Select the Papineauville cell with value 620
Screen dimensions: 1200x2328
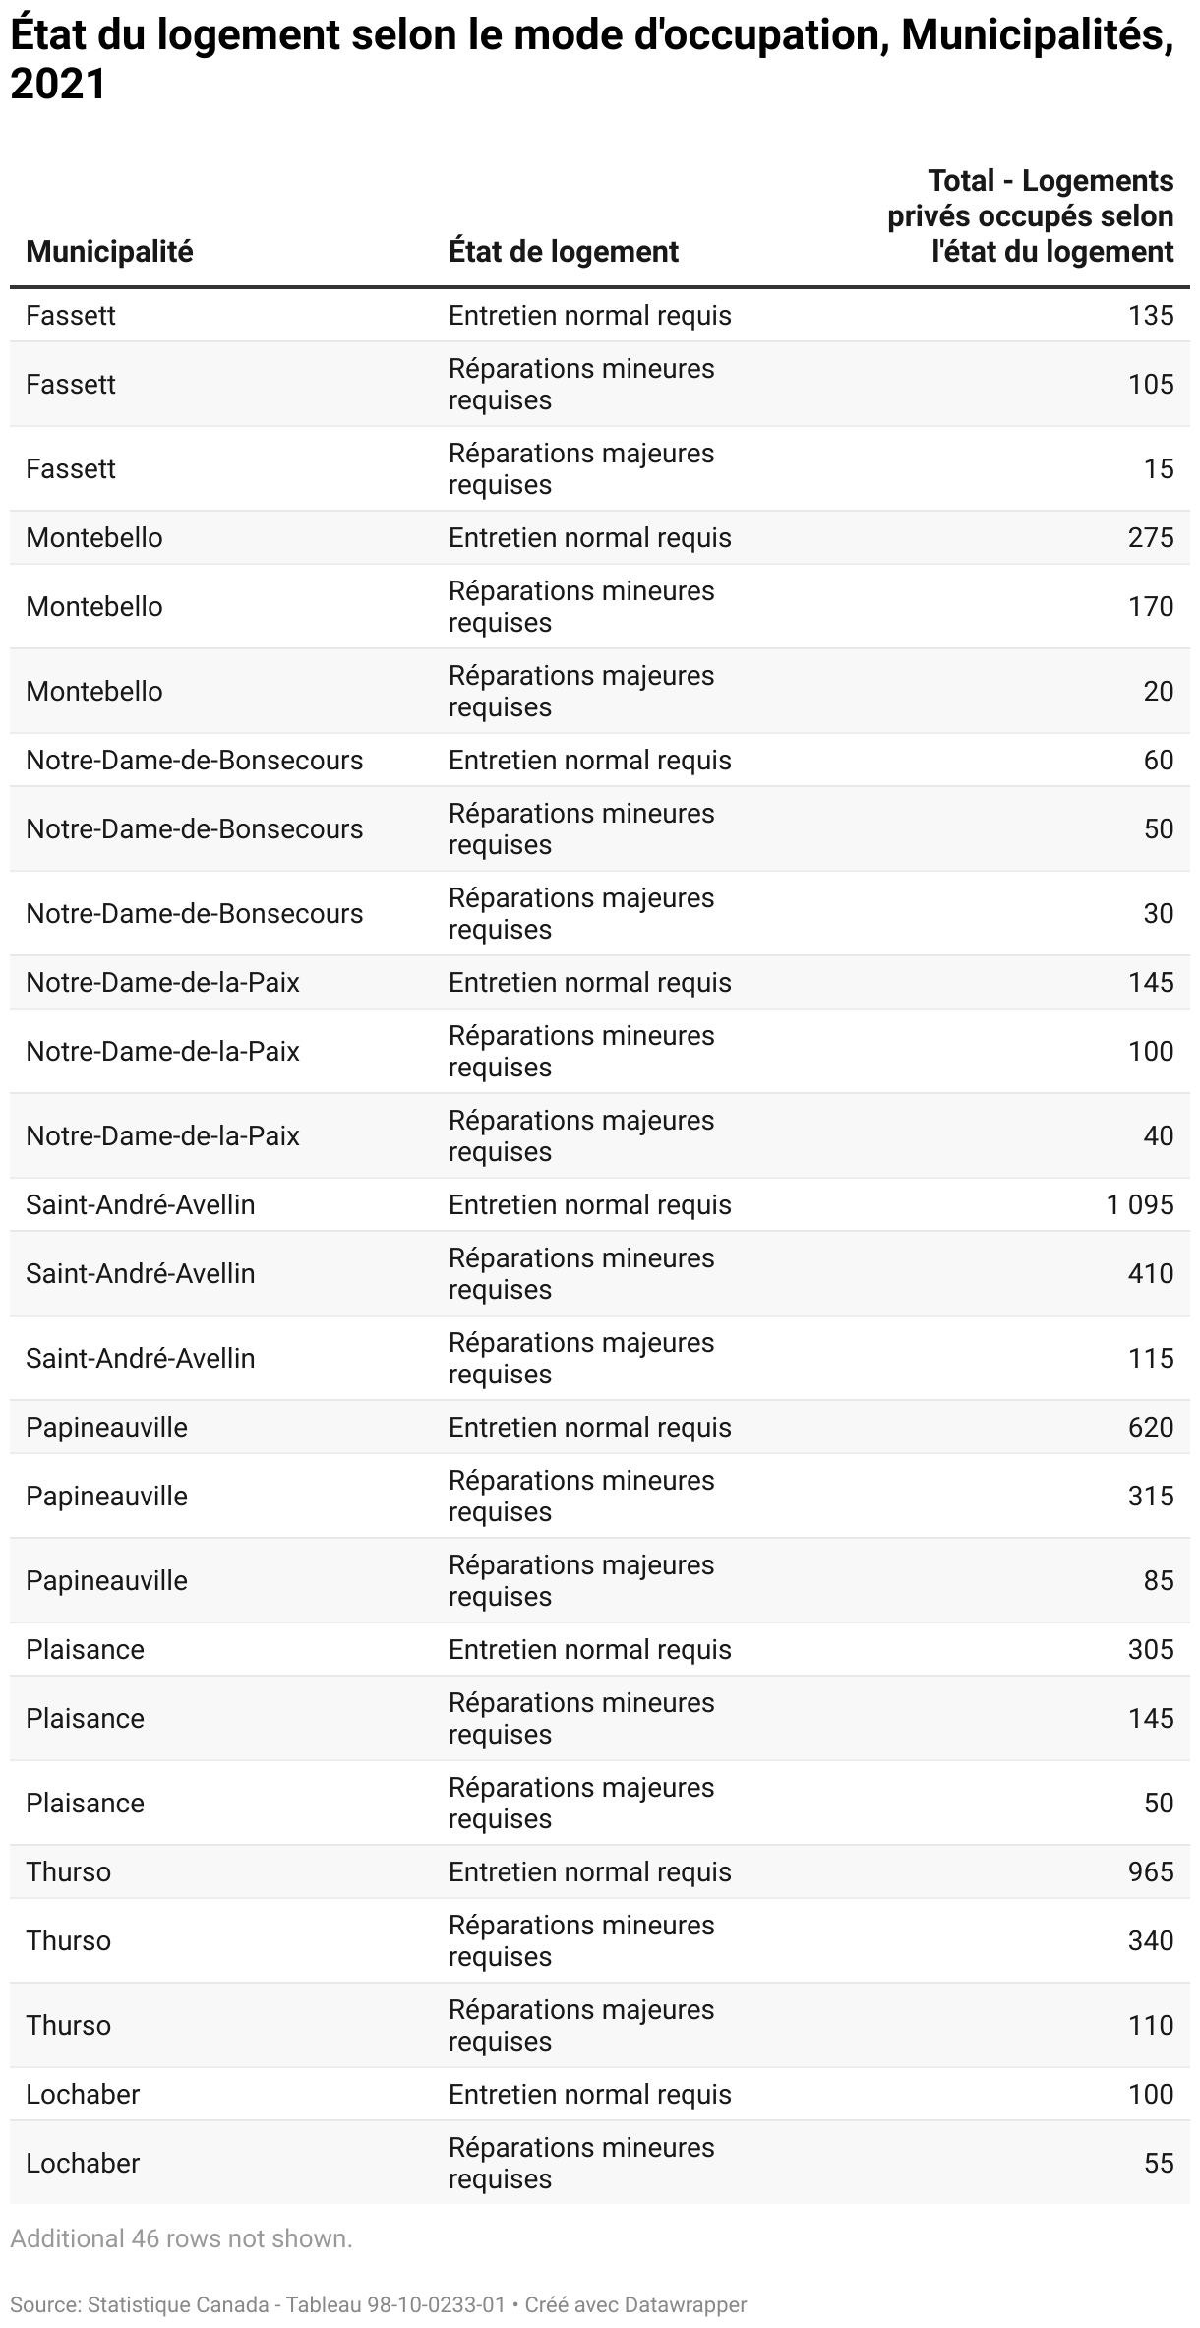[1151, 1427]
